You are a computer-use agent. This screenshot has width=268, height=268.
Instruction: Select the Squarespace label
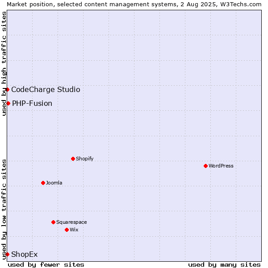point(71,222)
